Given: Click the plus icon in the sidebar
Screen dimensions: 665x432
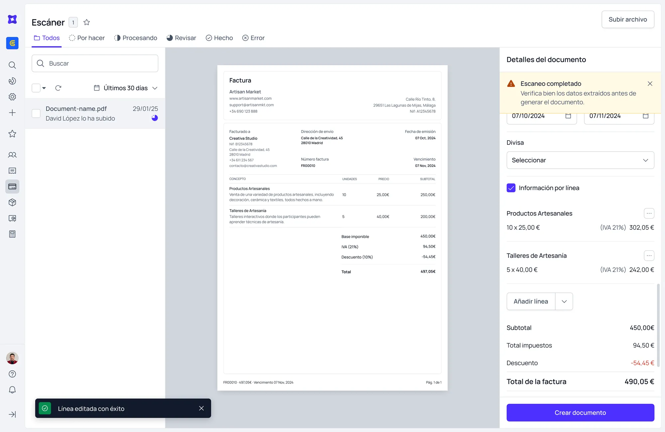Looking at the screenshot, I should 12,113.
